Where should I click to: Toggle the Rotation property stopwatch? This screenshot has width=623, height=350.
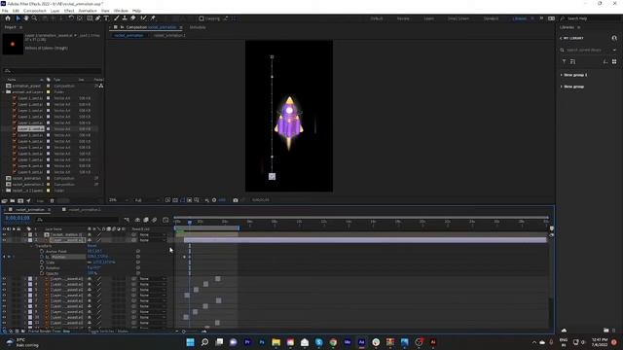pyautogui.click(x=42, y=268)
